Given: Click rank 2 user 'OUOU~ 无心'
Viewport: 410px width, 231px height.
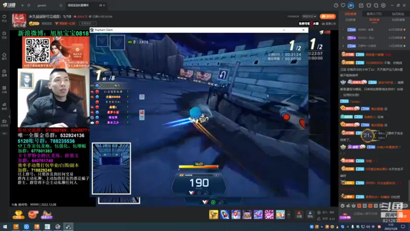Looking at the screenshot, I should click(x=366, y=37).
